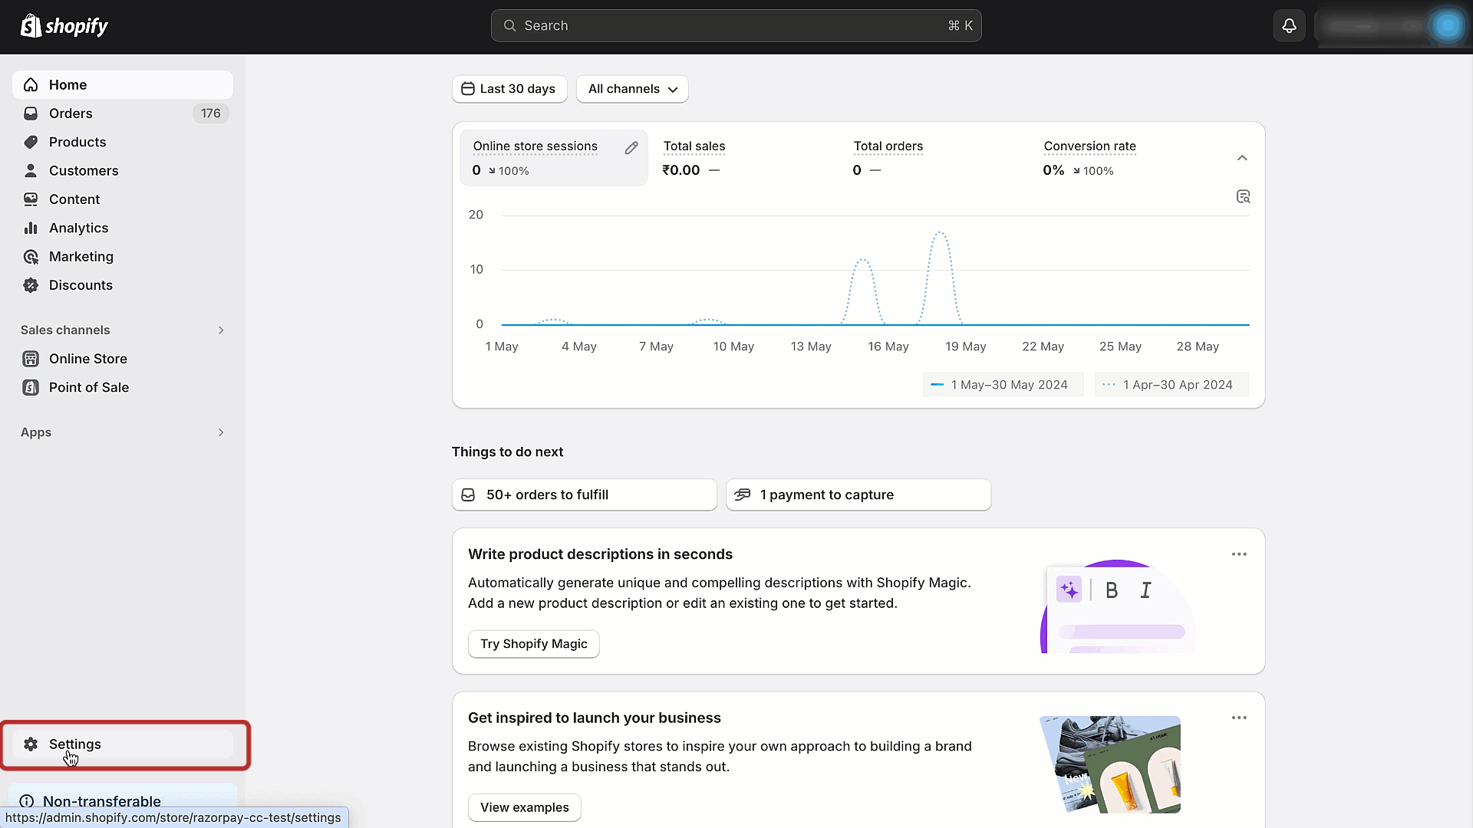Open more options for product descriptions card
Image resolution: width=1473 pixels, height=828 pixels.
point(1239,554)
